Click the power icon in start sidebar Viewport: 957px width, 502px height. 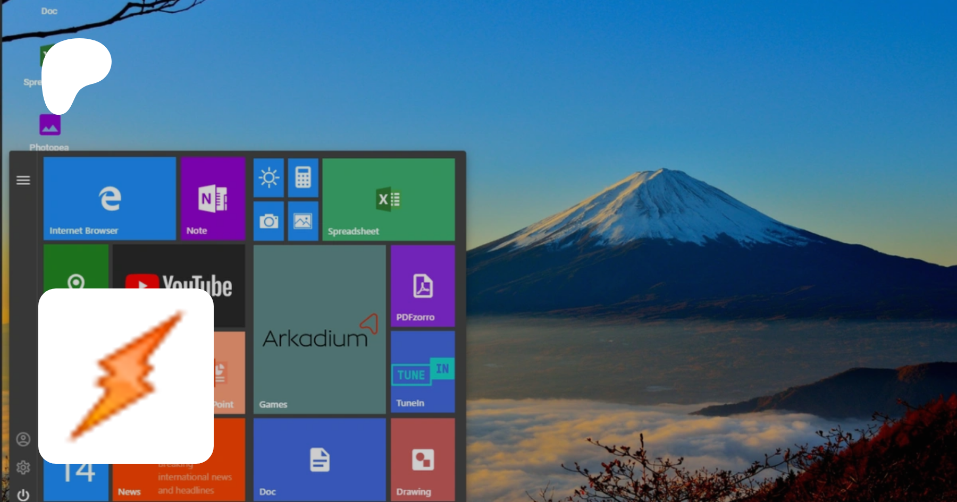click(x=23, y=495)
